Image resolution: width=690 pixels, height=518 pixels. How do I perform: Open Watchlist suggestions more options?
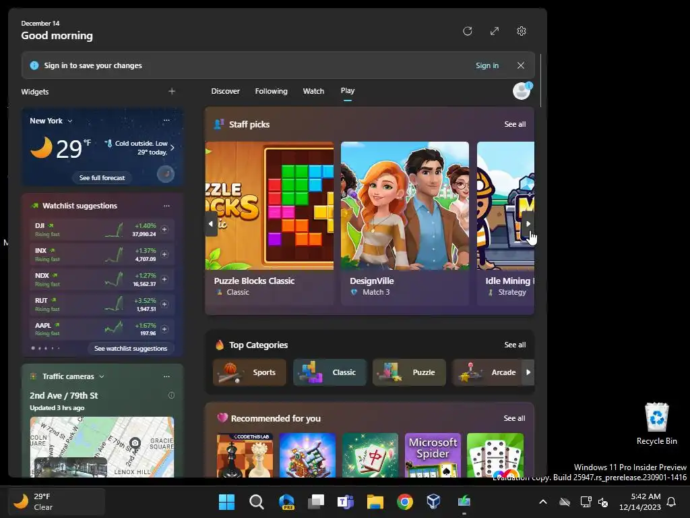166,206
